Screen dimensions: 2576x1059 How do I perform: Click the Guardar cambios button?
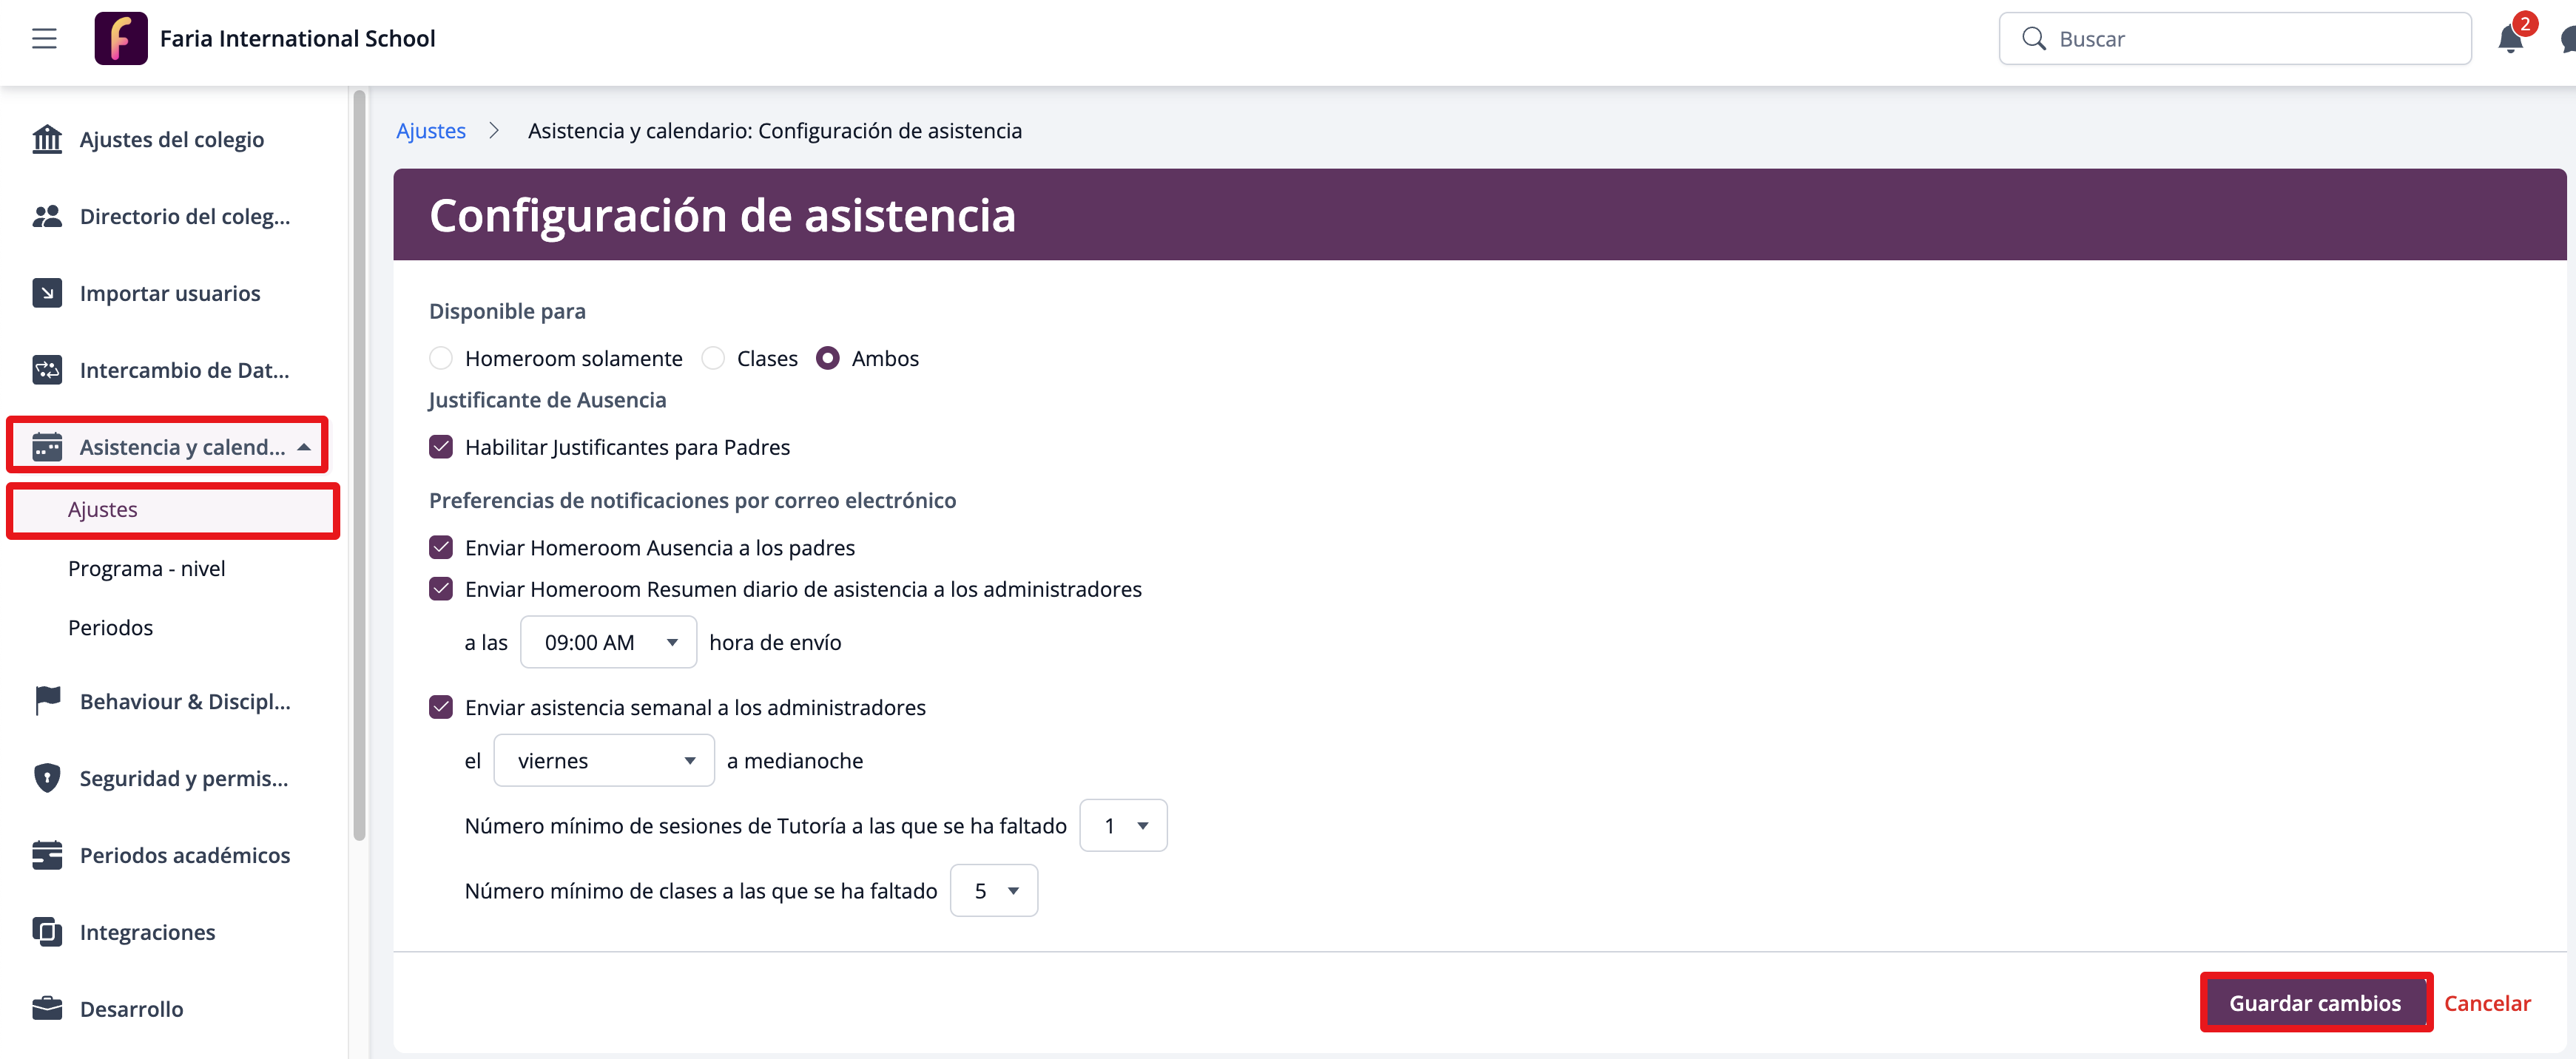(2314, 1003)
